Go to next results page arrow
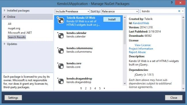This screenshot has height=105, width=187. click(104, 88)
